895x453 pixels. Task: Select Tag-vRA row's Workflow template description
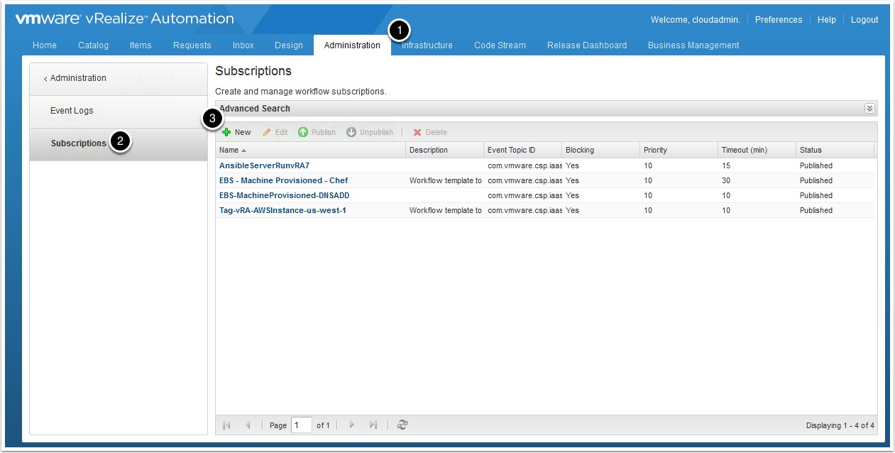pyautogui.click(x=446, y=210)
